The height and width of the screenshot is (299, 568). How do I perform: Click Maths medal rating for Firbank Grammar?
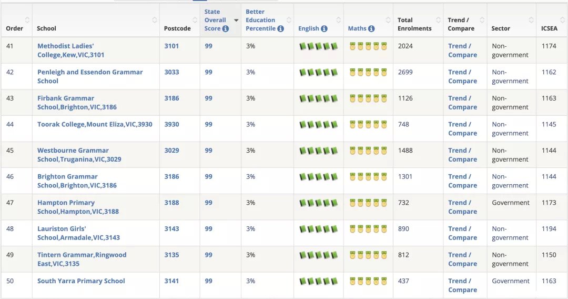pos(368,98)
